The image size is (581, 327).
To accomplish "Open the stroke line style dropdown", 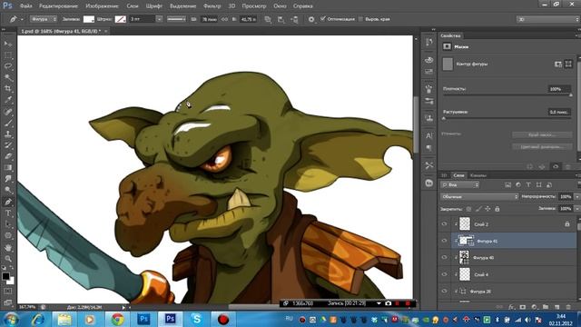I will point(176,19).
